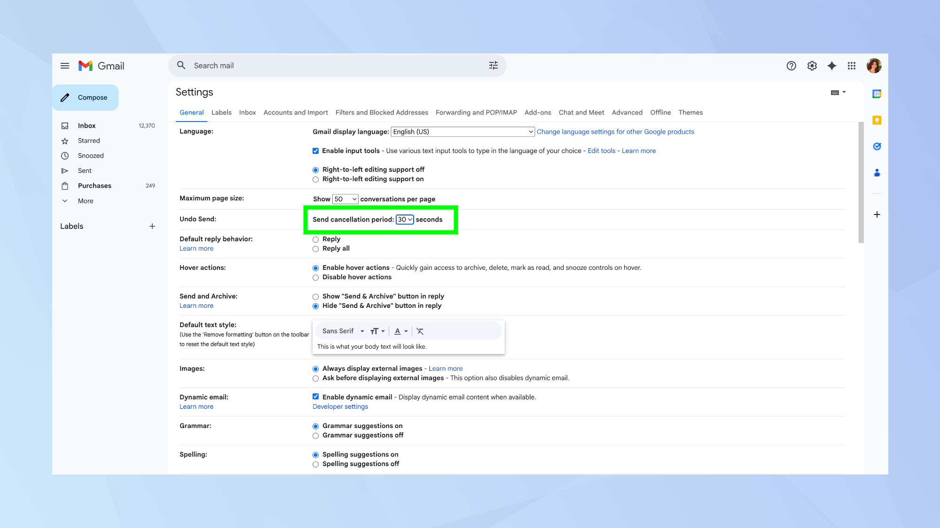This screenshot has height=528, width=940.
Task: Open Google Tasks from the side panel
Action: coord(877,146)
